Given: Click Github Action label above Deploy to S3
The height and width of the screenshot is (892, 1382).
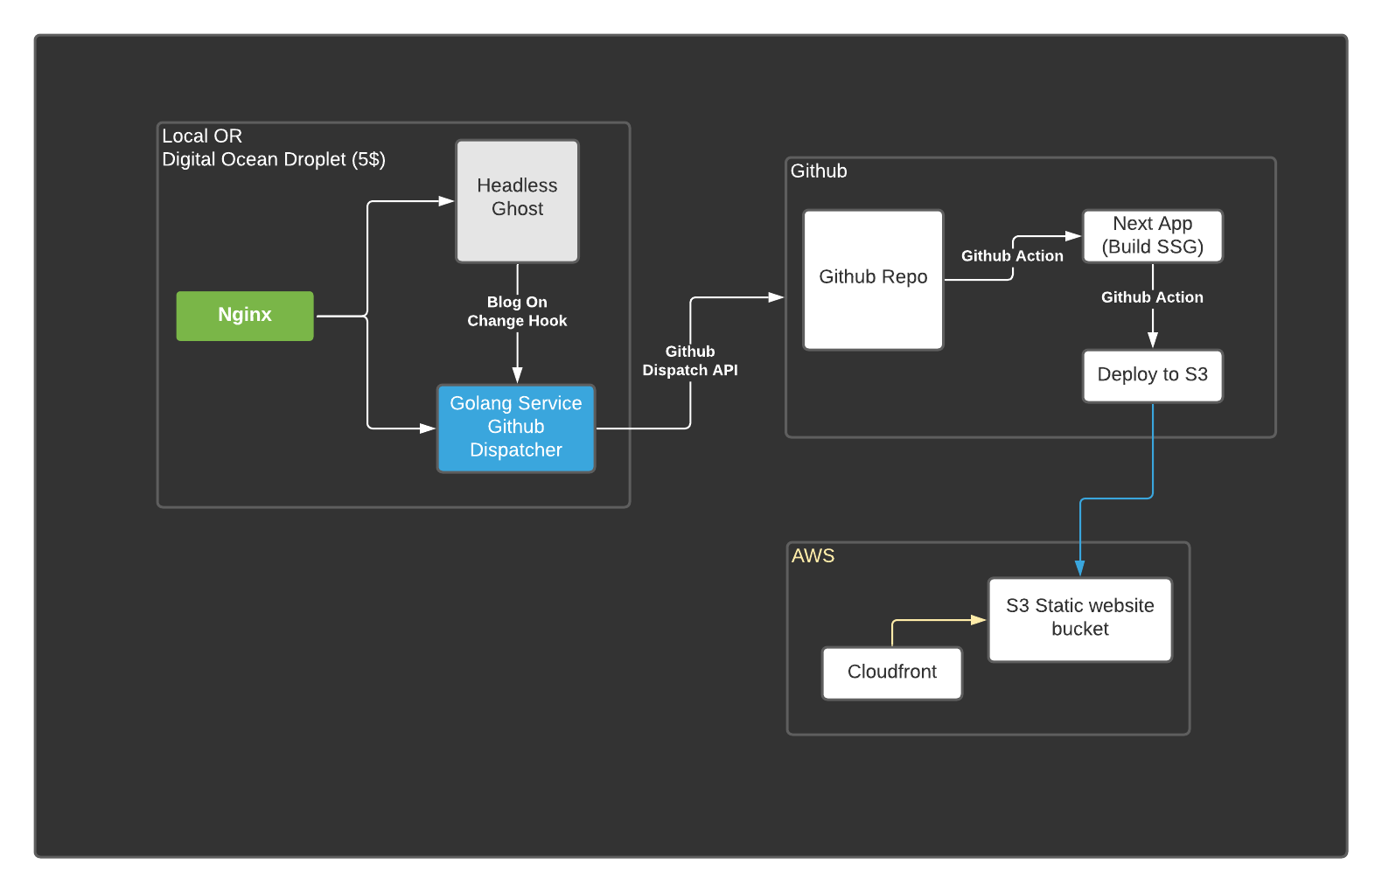Looking at the screenshot, I should point(1152,297).
